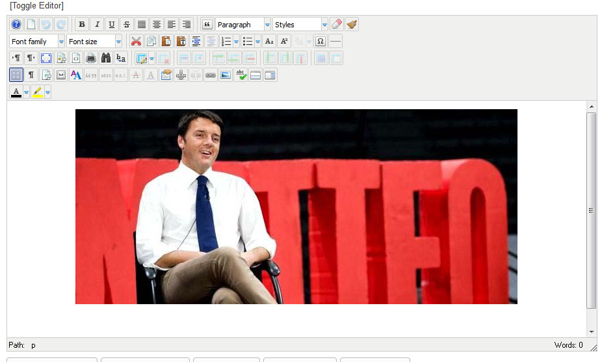Click the Print icon
The image size is (602, 362).
click(91, 58)
